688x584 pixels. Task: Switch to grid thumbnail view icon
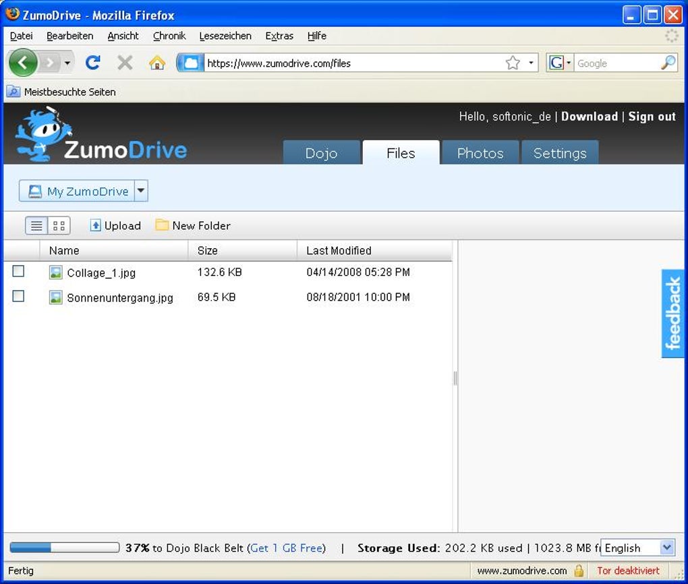59,226
